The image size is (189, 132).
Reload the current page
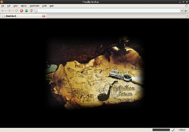coord(17,11)
